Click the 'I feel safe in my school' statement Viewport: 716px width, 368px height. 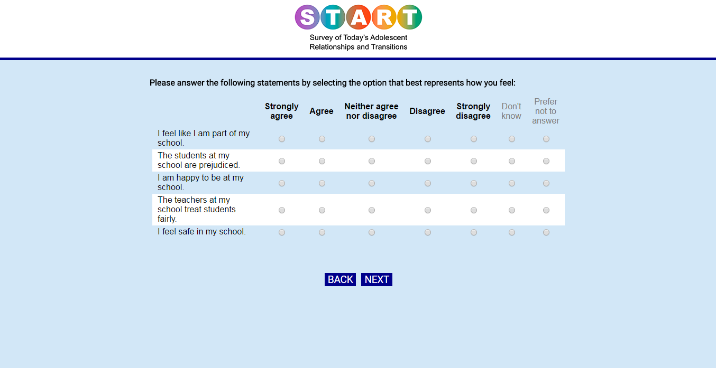tap(201, 232)
